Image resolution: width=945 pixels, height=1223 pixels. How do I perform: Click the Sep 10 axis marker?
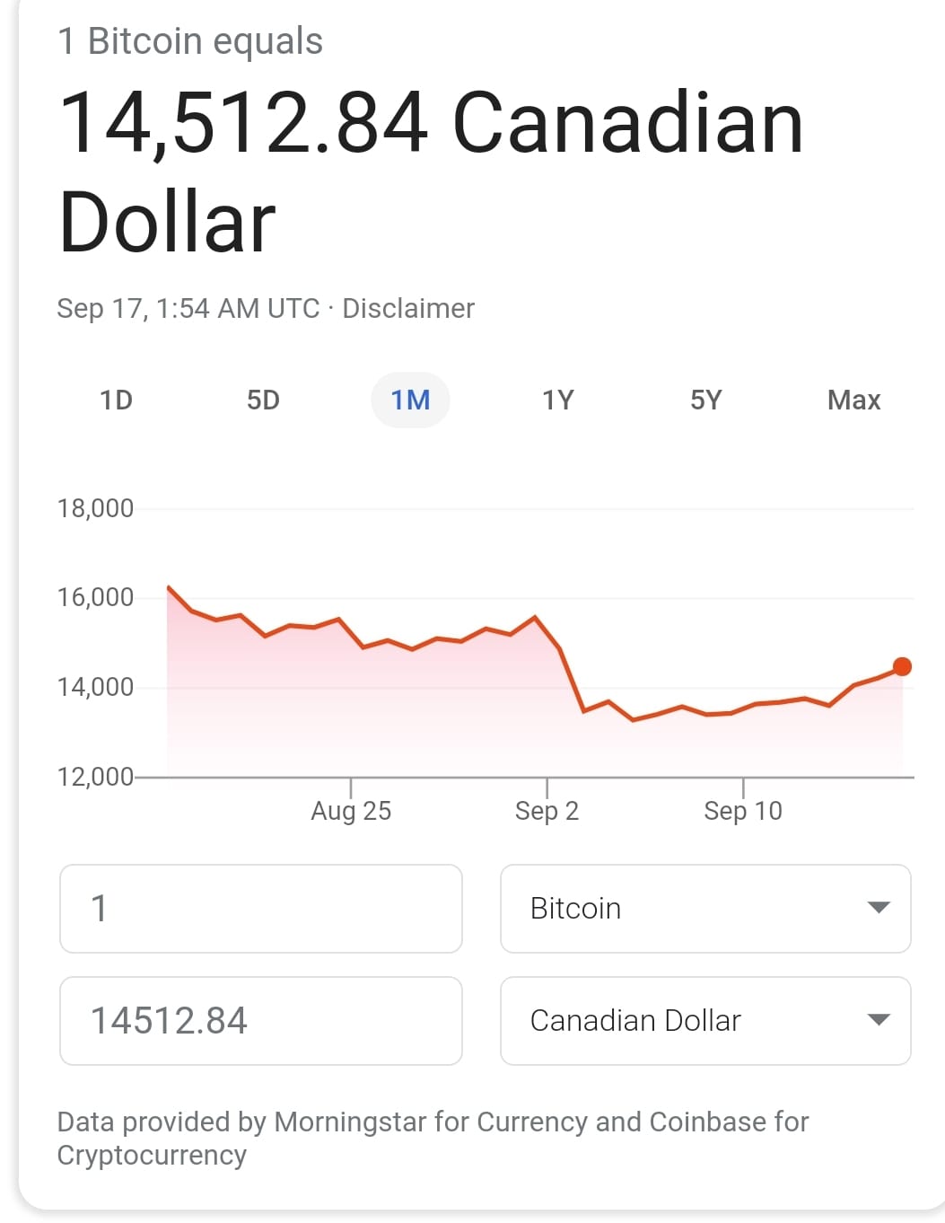coord(743,811)
